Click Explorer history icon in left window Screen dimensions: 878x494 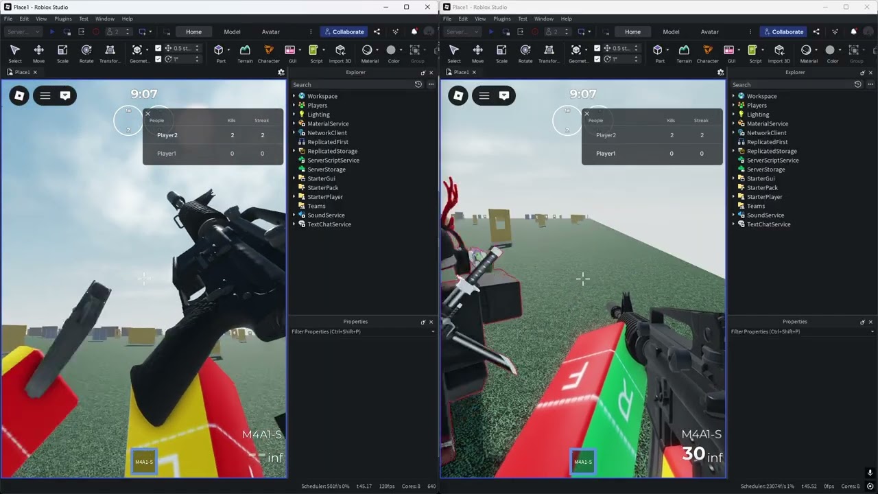click(418, 84)
